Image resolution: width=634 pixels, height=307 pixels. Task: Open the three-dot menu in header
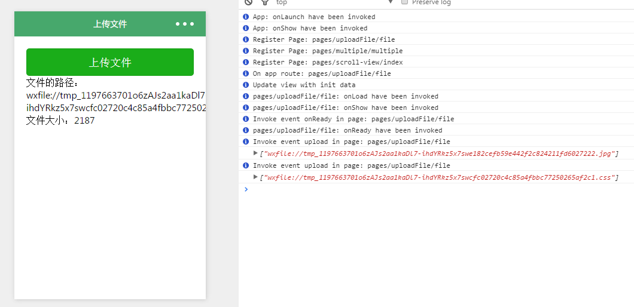(185, 24)
